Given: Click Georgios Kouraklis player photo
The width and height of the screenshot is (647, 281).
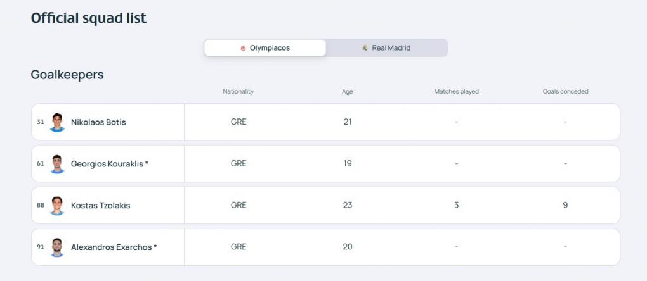Looking at the screenshot, I should click(x=58, y=163).
